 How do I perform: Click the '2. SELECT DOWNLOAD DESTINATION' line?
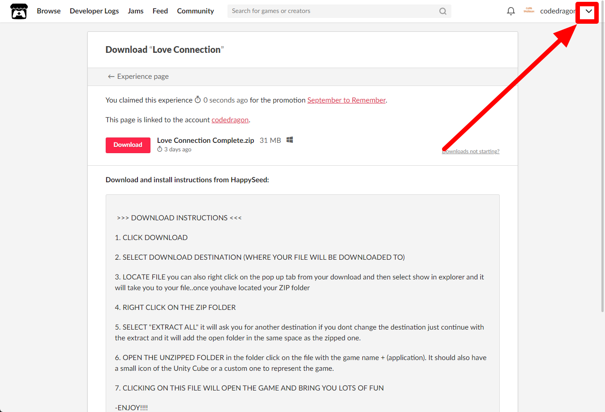coord(260,257)
